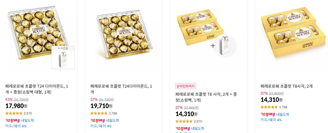The height and width of the screenshot is (133, 328).
Task: Click the white shopping bag circle icon
Action: click(225, 46)
